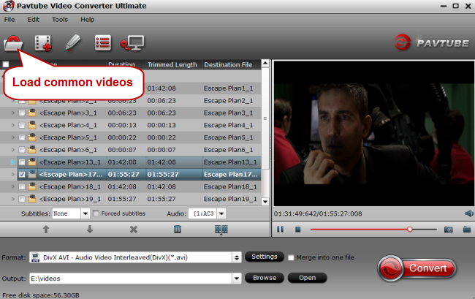
Task: Open the Format dropdown list
Action: (x=237, y=257)
